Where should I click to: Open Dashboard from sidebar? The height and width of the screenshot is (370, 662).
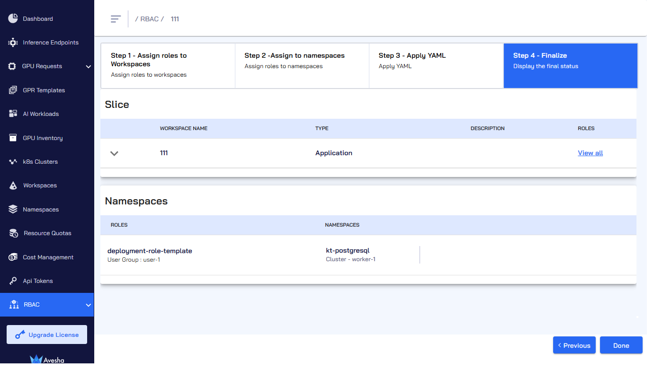coord(38,19)
